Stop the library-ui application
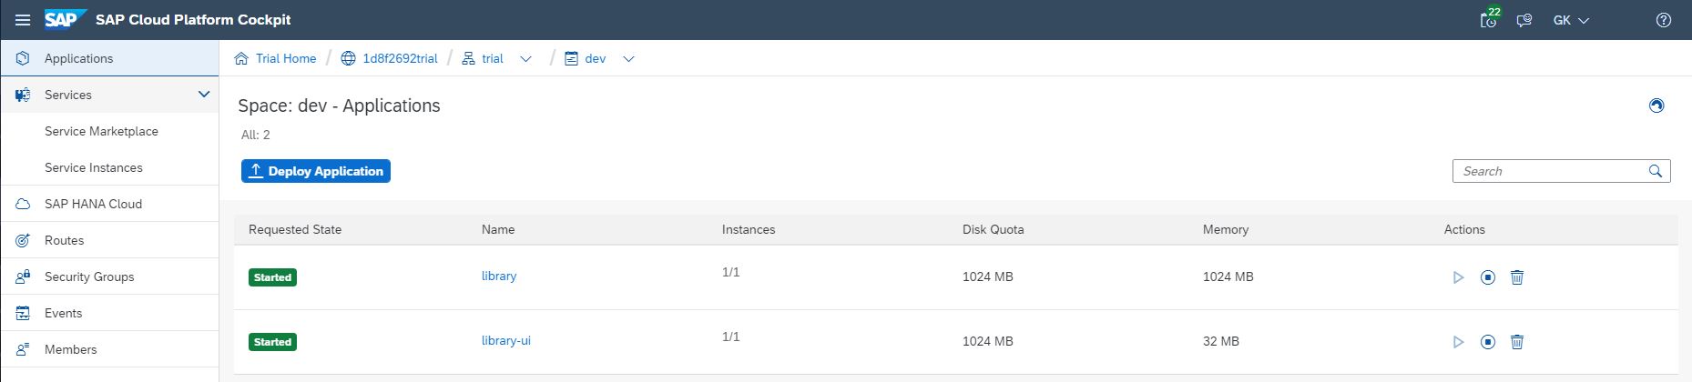 click(x=1488, y=342)
